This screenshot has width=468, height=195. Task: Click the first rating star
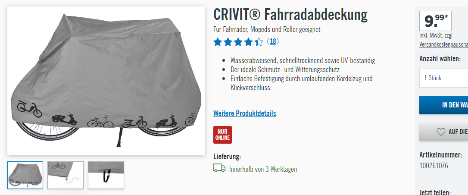[218, 42]
